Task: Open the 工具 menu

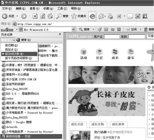Action: (x=62, y=9)
